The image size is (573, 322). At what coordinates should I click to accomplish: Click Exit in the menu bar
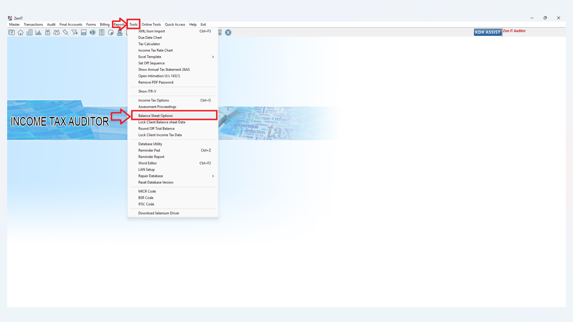click(203, 24)
